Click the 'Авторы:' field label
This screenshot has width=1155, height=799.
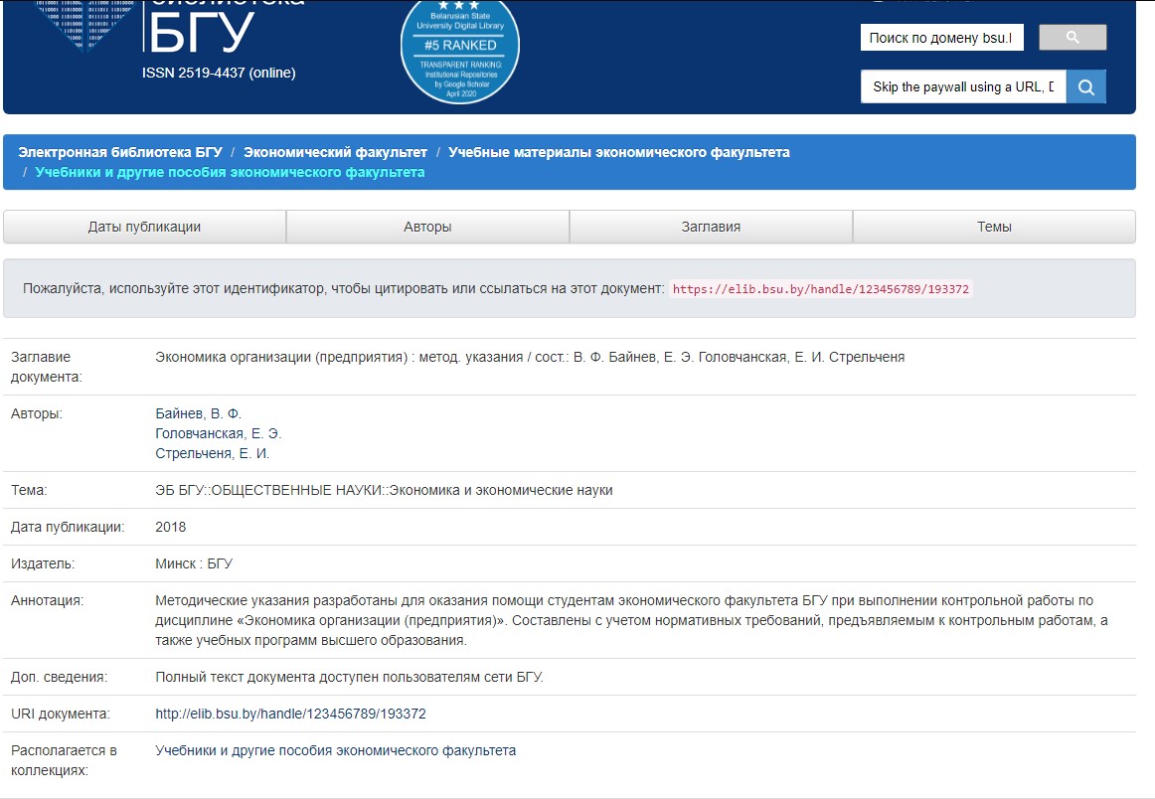[x=37, y=413]
